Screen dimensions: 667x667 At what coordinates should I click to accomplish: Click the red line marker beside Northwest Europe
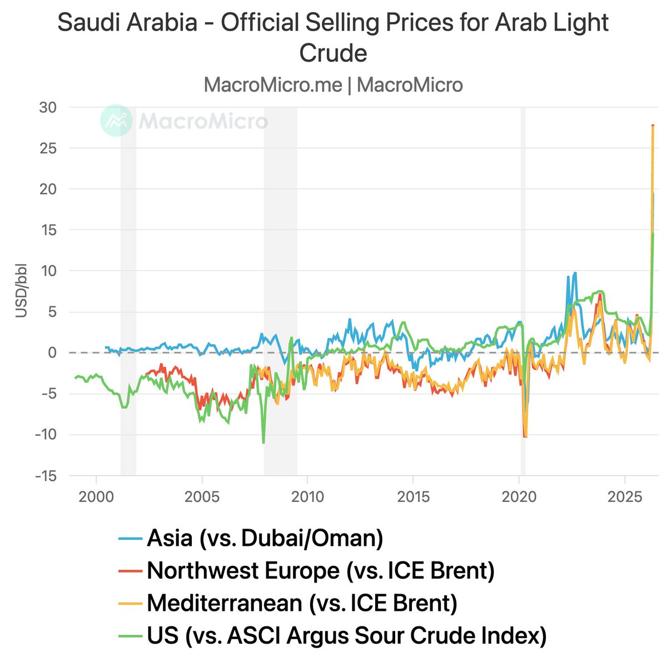(131, 570)
